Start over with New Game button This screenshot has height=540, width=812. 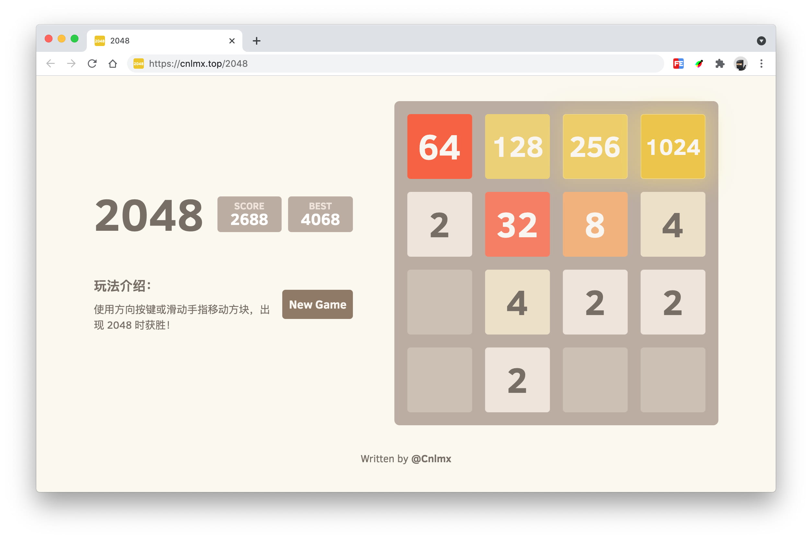point(317,304)
